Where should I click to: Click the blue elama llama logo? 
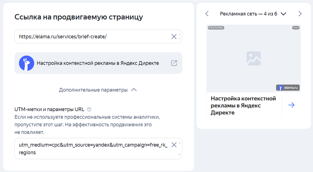tap(27, 63)
